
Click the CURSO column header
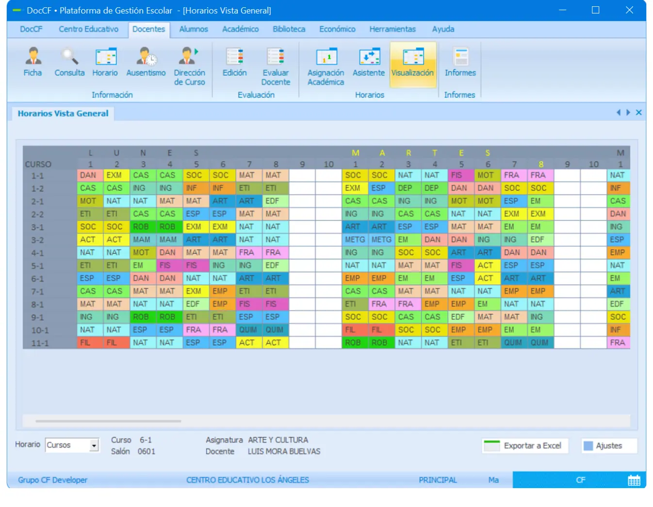[38, 164]
